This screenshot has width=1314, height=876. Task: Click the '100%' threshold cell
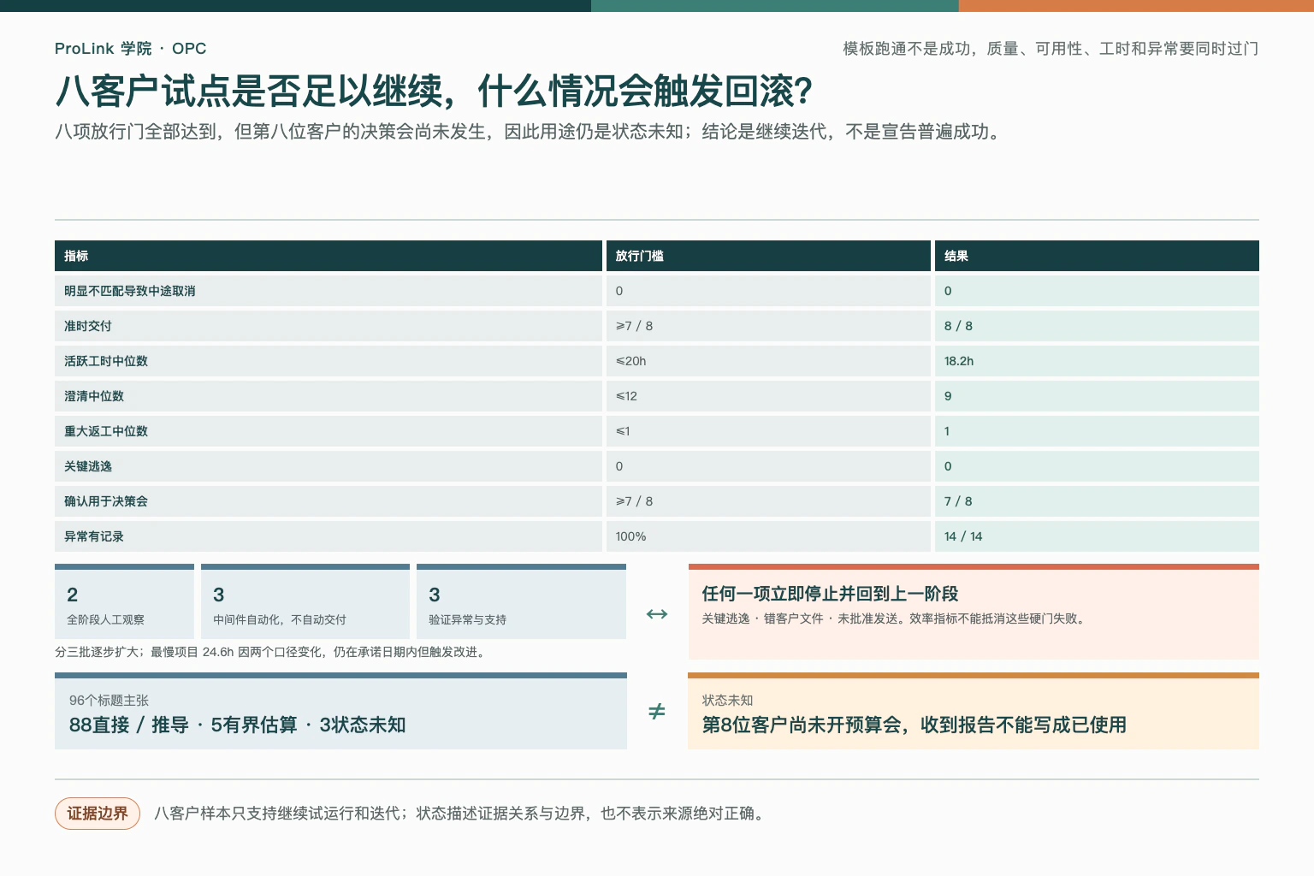point(768,536)
